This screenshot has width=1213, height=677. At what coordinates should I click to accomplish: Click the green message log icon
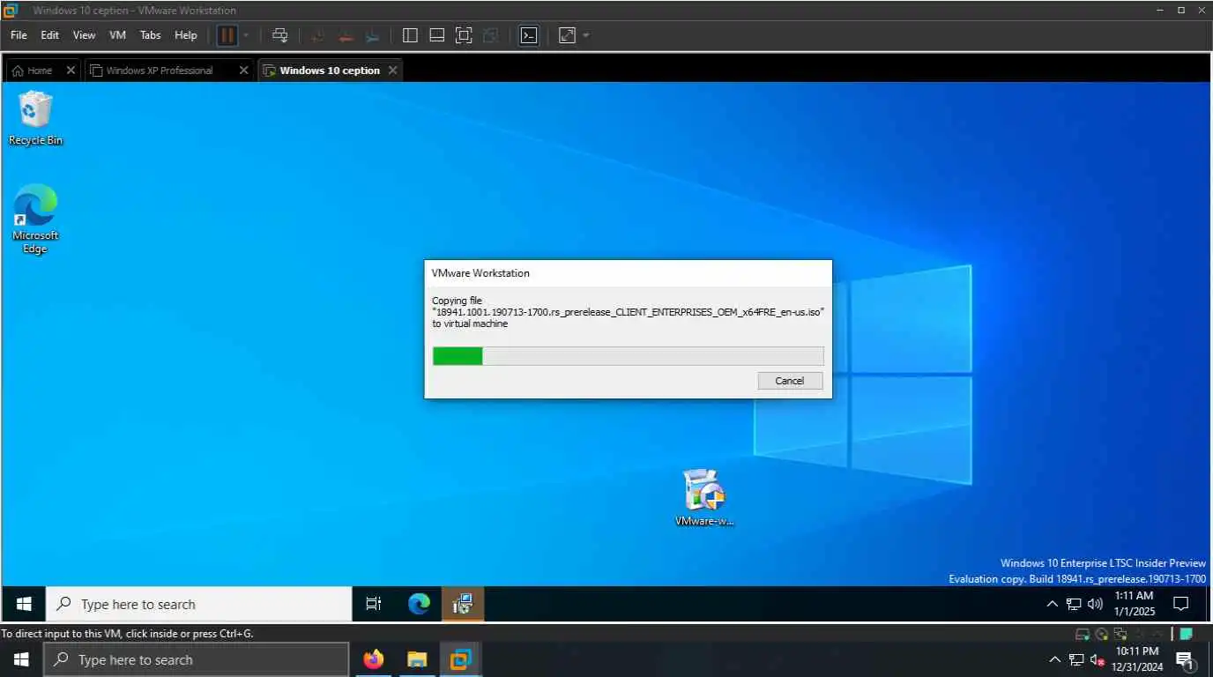[x=1187, y=634]
